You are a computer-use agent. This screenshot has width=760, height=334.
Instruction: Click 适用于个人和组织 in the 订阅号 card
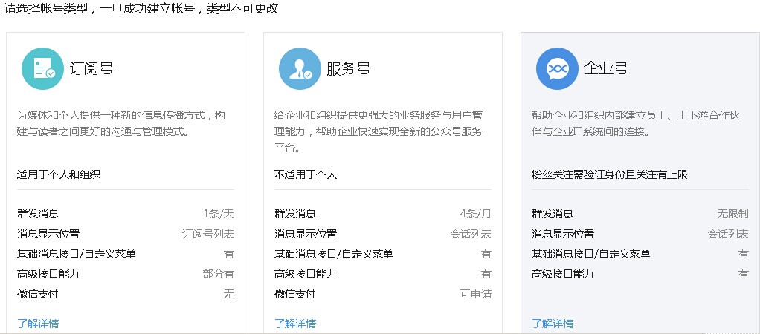[59, 175]
